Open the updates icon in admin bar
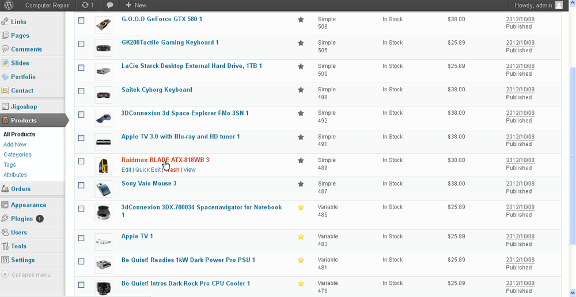Image resolution: width=576 pixels, height=297 pixels. point(88,5)
